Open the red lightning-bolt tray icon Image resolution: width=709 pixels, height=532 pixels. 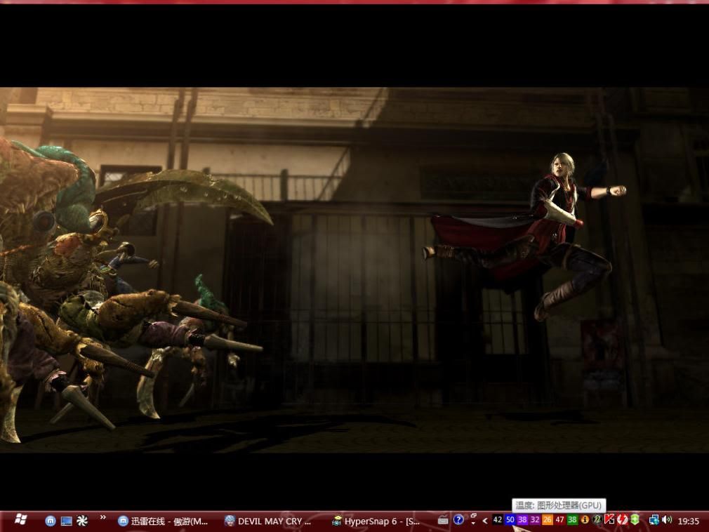click(x=622, y=520)
